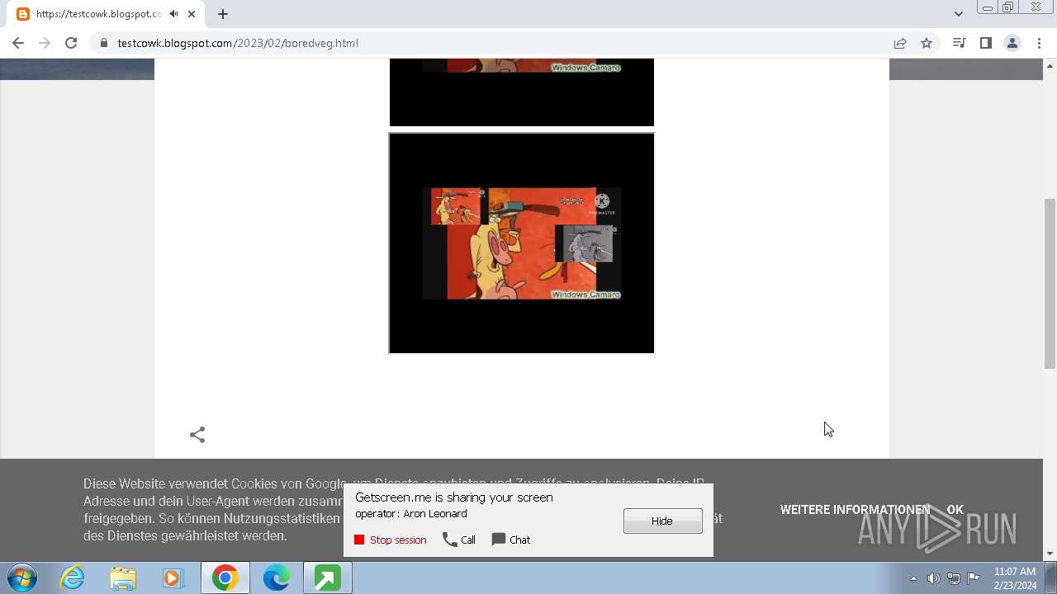Image resolution: width=1057 pixels, height=594 pixels.
Task: Switch to Chrome in the taskbar
Action: pyautogui.click(x=225, y=578)
